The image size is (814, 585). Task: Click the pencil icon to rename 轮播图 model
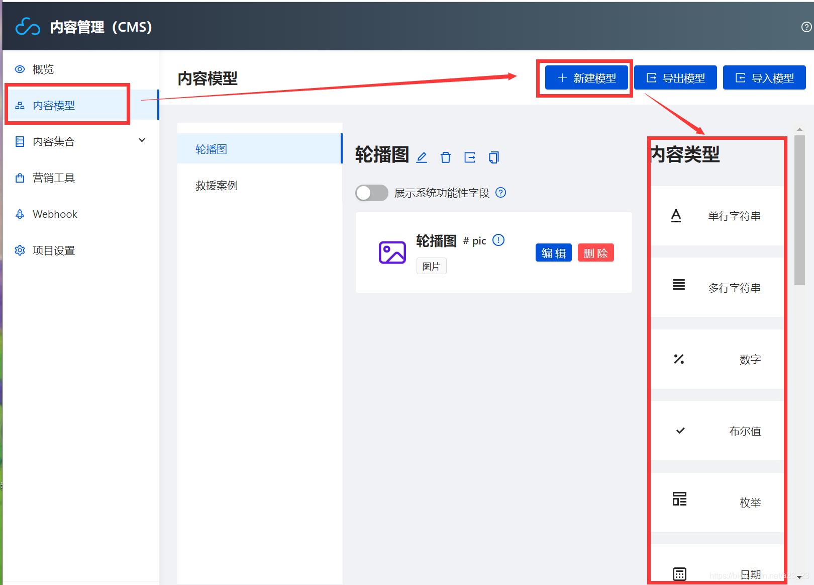421,157
